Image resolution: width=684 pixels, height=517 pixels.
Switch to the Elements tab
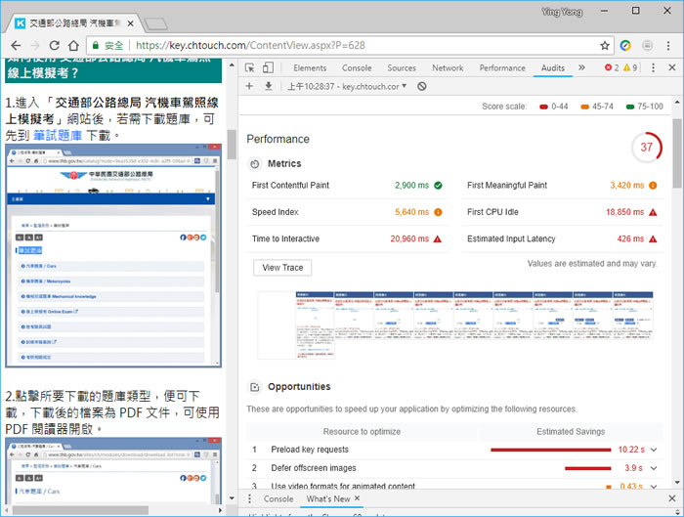pyautogui.click(x=310, y=68)
